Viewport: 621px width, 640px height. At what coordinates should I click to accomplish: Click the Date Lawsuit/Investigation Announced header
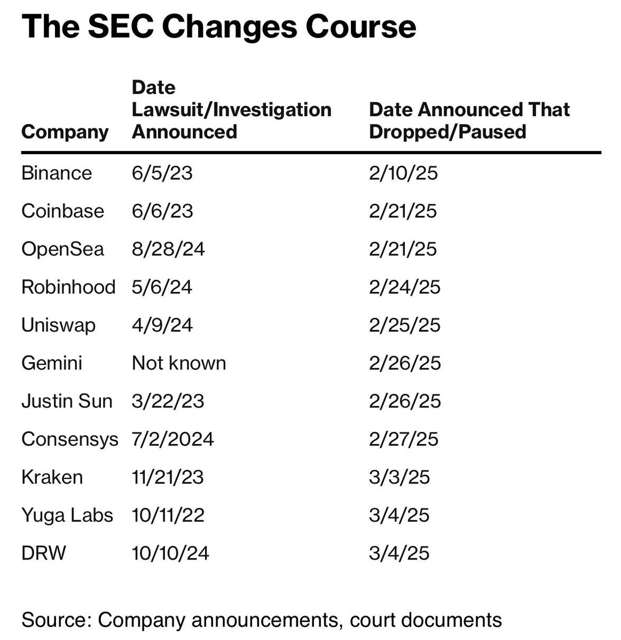(x=231, y=109)
